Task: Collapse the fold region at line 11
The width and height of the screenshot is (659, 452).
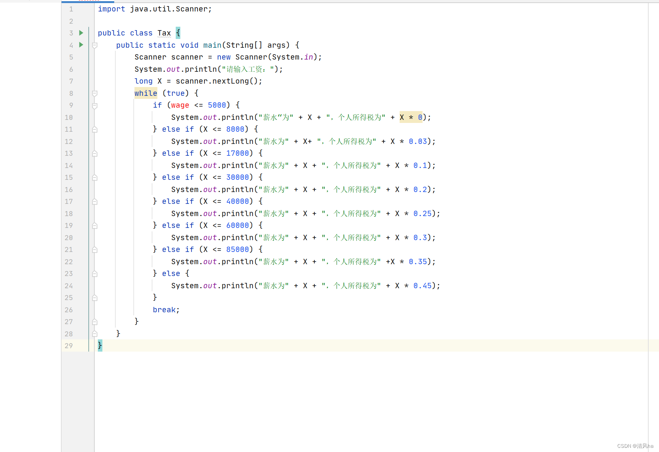Action: click(94, 129)
